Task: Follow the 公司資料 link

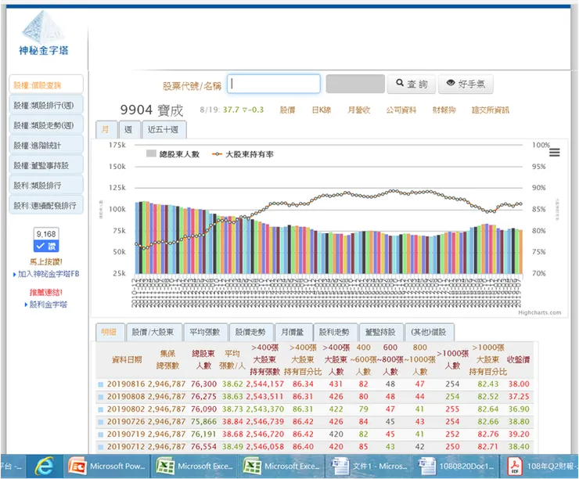Action: (401, 110)
